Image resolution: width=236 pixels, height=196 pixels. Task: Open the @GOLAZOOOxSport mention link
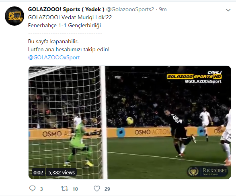(x=54, y=57)
